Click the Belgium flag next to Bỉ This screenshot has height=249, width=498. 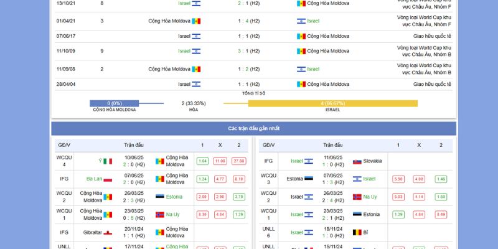pos(357,232)
